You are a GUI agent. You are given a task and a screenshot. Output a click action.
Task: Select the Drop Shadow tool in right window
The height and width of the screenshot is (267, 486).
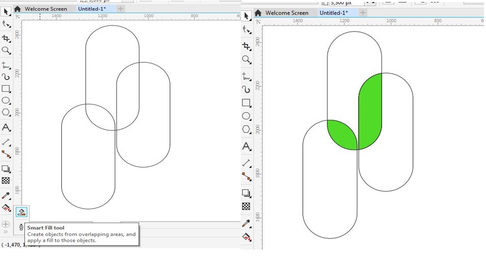pyautogui.click(x=247, y=193)
